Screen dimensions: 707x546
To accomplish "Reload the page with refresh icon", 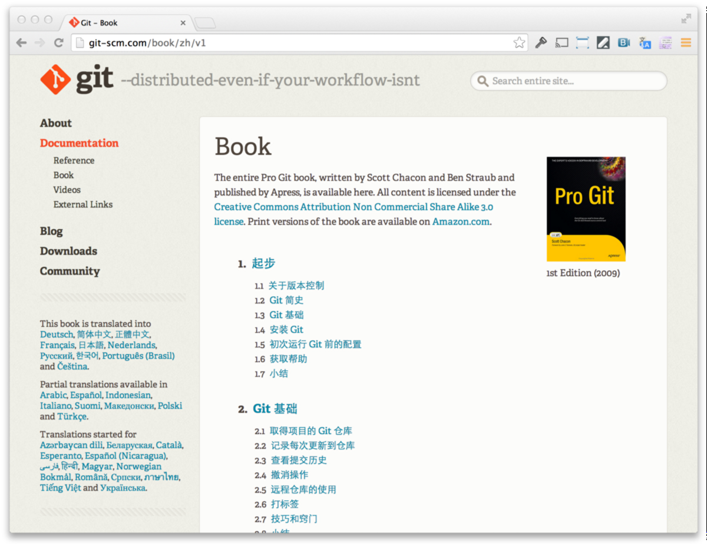I will point(58,42).
